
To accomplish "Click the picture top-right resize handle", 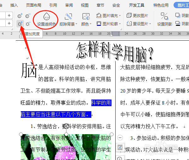I will click(112, 134).
